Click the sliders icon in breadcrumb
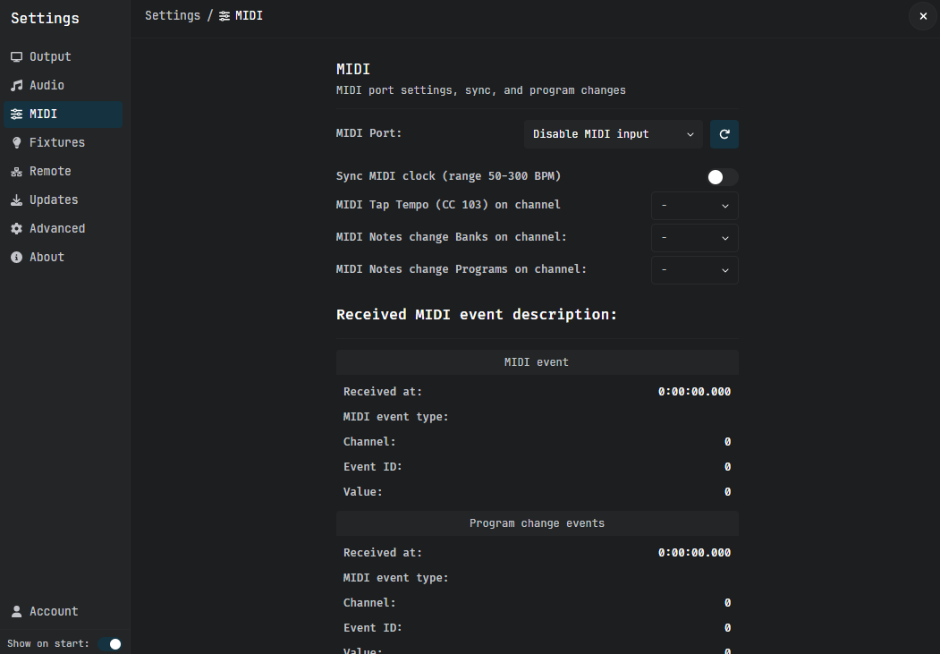 pyautogui.click(x=224, y=16)
